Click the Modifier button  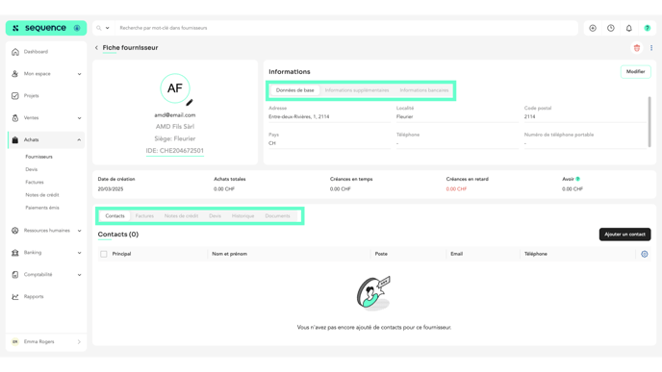coord(635,72)
